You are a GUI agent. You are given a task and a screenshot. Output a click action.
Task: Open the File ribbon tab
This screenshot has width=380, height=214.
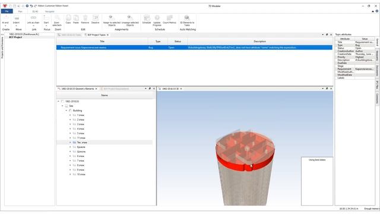click(x=7, y=11)
